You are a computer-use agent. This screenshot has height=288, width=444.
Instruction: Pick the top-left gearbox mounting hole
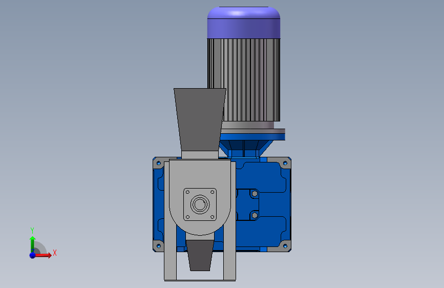159,163
